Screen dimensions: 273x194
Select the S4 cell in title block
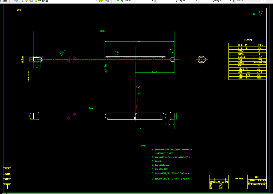(x=249, y=182)
